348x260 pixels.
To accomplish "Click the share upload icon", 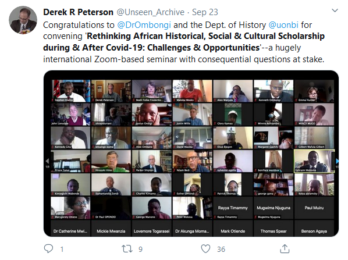I will point(285,249).
